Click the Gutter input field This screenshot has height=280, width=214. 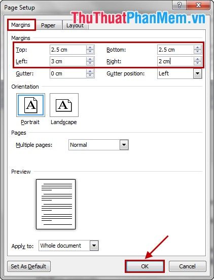tap(68, 73)
